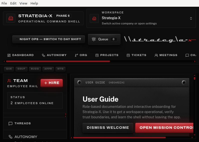
Task: Click the Projects board icon
Action: pos(97,55)
